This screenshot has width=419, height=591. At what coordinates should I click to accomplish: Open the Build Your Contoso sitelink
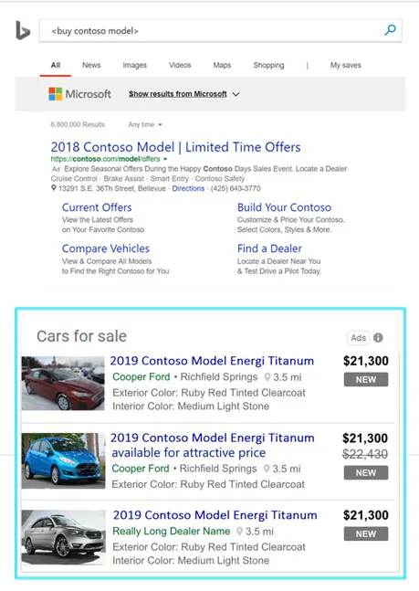[x=284, y=207]
